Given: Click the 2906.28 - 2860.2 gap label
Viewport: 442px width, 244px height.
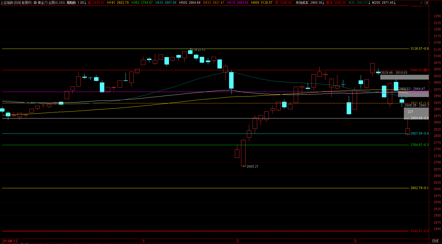Looking at the screenshot, I should point(417,105).
